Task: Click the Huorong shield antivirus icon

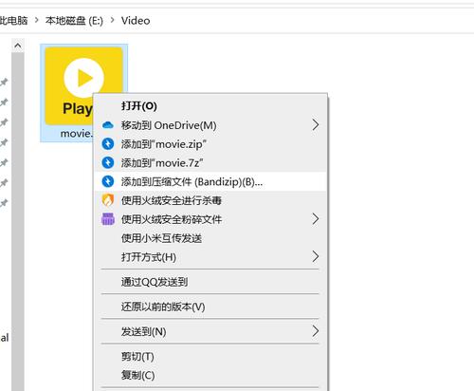Action: pyautogui.click(x=108, y=200)
